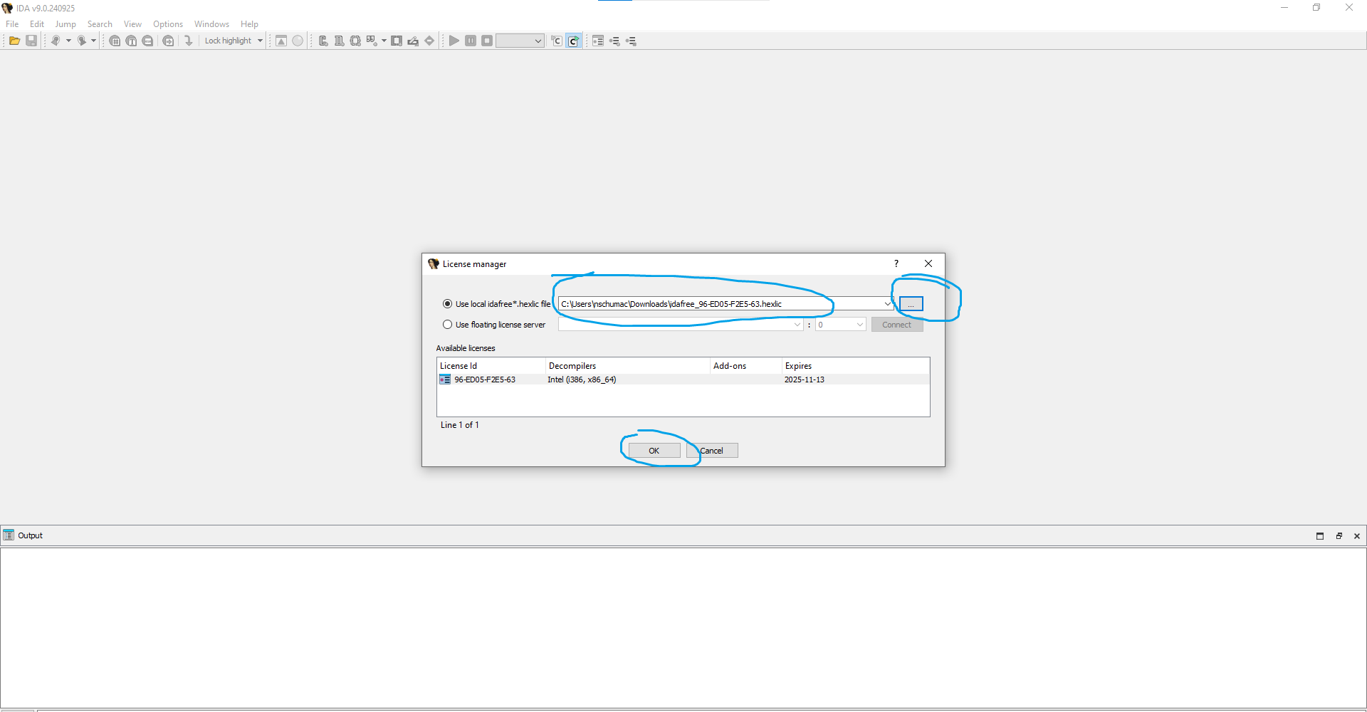Click the second-to-last indented list icon
Viewport: 1367px width, 712px height.
point(614,41)
